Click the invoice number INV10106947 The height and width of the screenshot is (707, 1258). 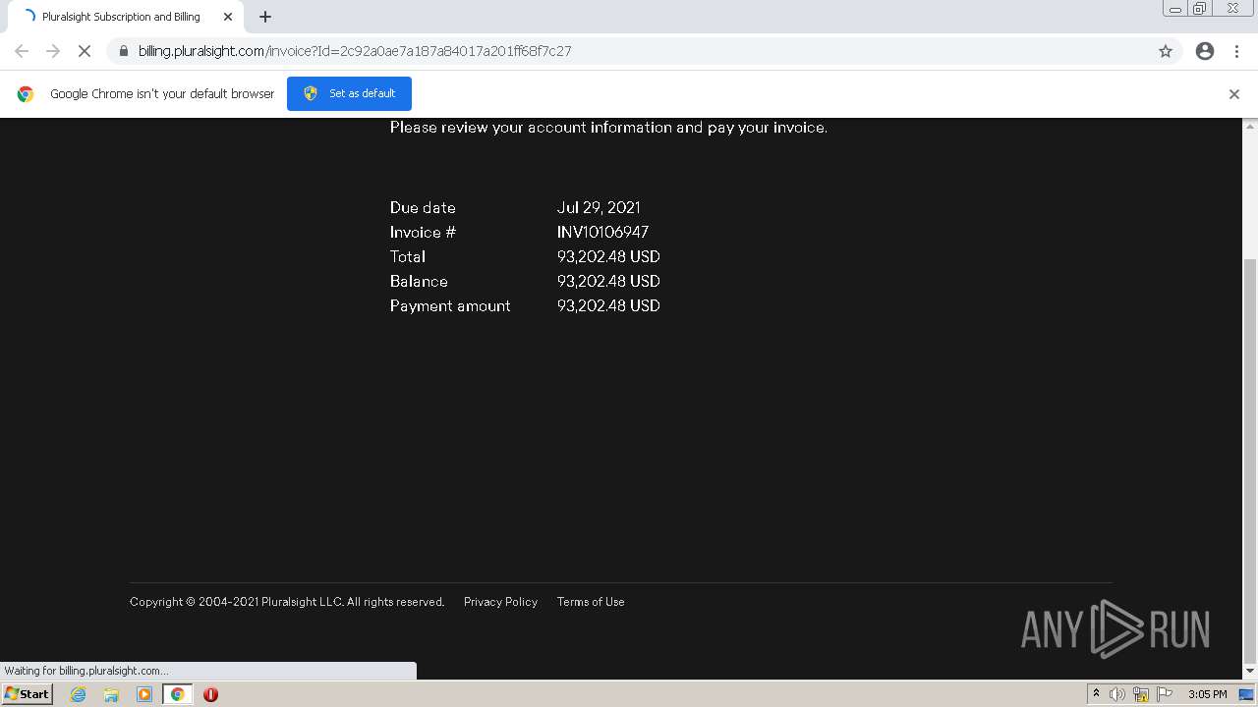tap(602, 233)
